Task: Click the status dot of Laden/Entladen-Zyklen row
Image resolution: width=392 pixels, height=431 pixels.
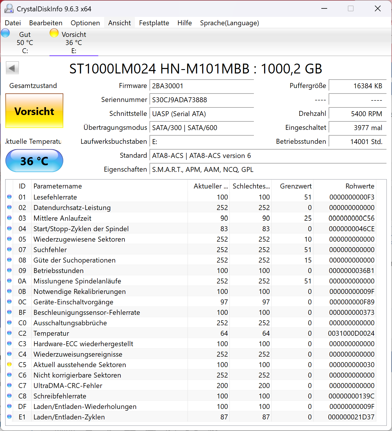Action: point(9,416)
